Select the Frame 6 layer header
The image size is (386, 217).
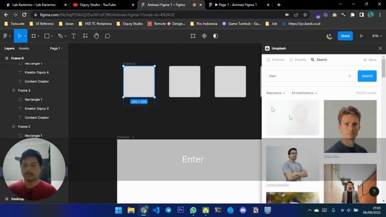click(x=17, y=58)
